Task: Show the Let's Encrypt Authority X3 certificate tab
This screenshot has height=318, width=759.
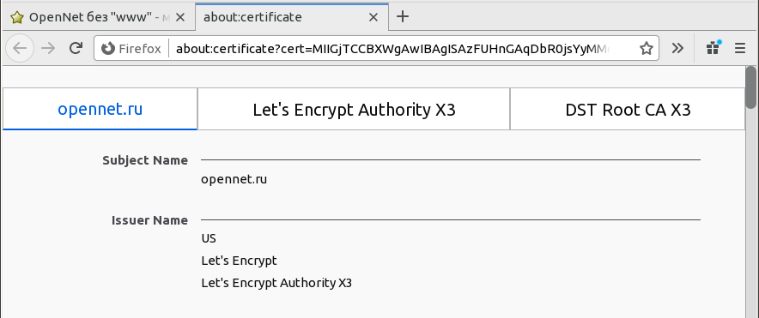Action: pyautogui.click(x=354, y=110)
